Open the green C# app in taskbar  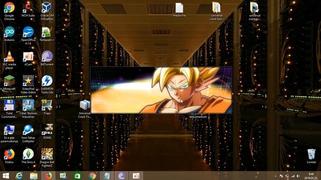[x=63, y=175]
